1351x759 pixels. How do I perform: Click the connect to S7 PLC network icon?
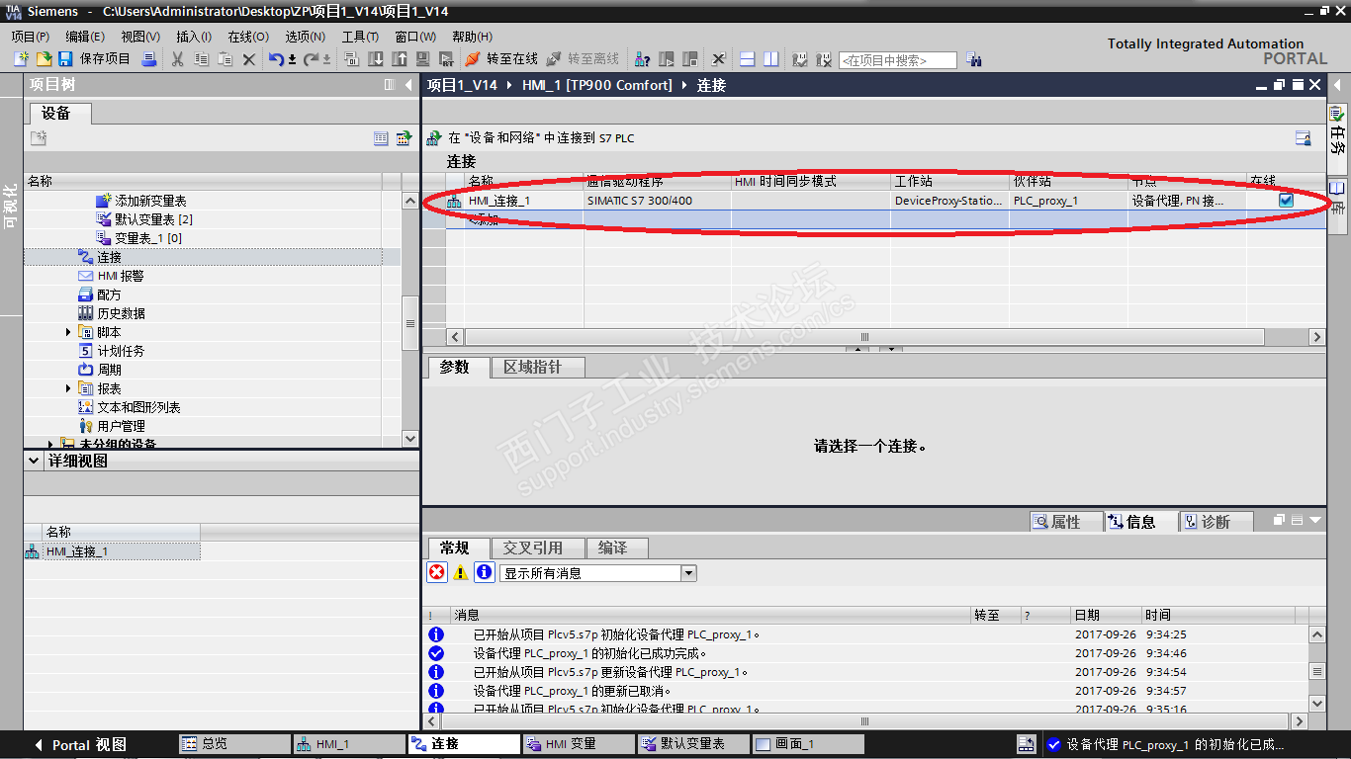(x=433, y=138)
